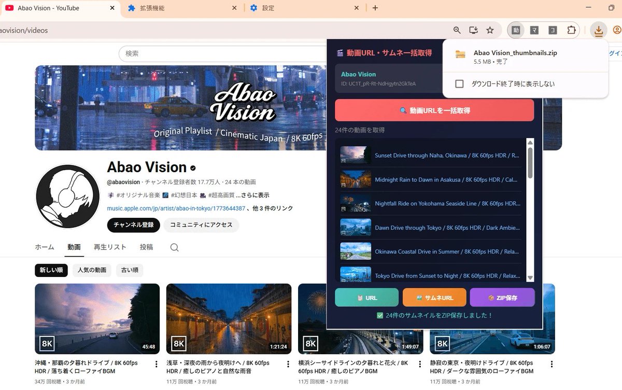622x390 pixels.
Task: Open Nightfall Ride on Yokohama Seaside item
Action: click(x=431, y=203)
